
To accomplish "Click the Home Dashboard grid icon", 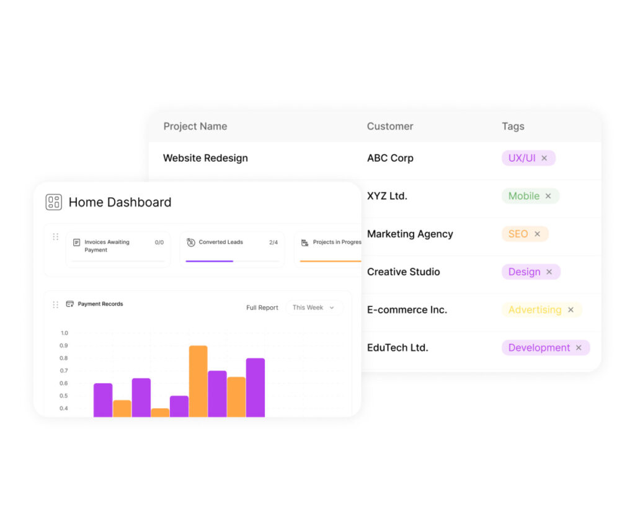I will pyautogui.click(x=54, y=202).
